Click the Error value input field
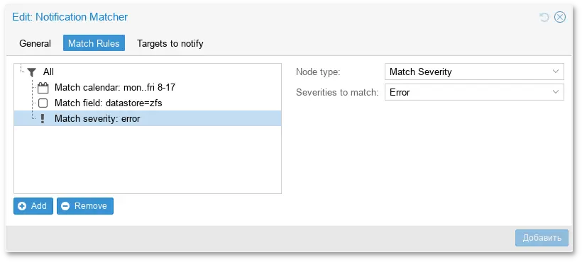This screenshot has width=582, height=262. [x=474, y=92]
